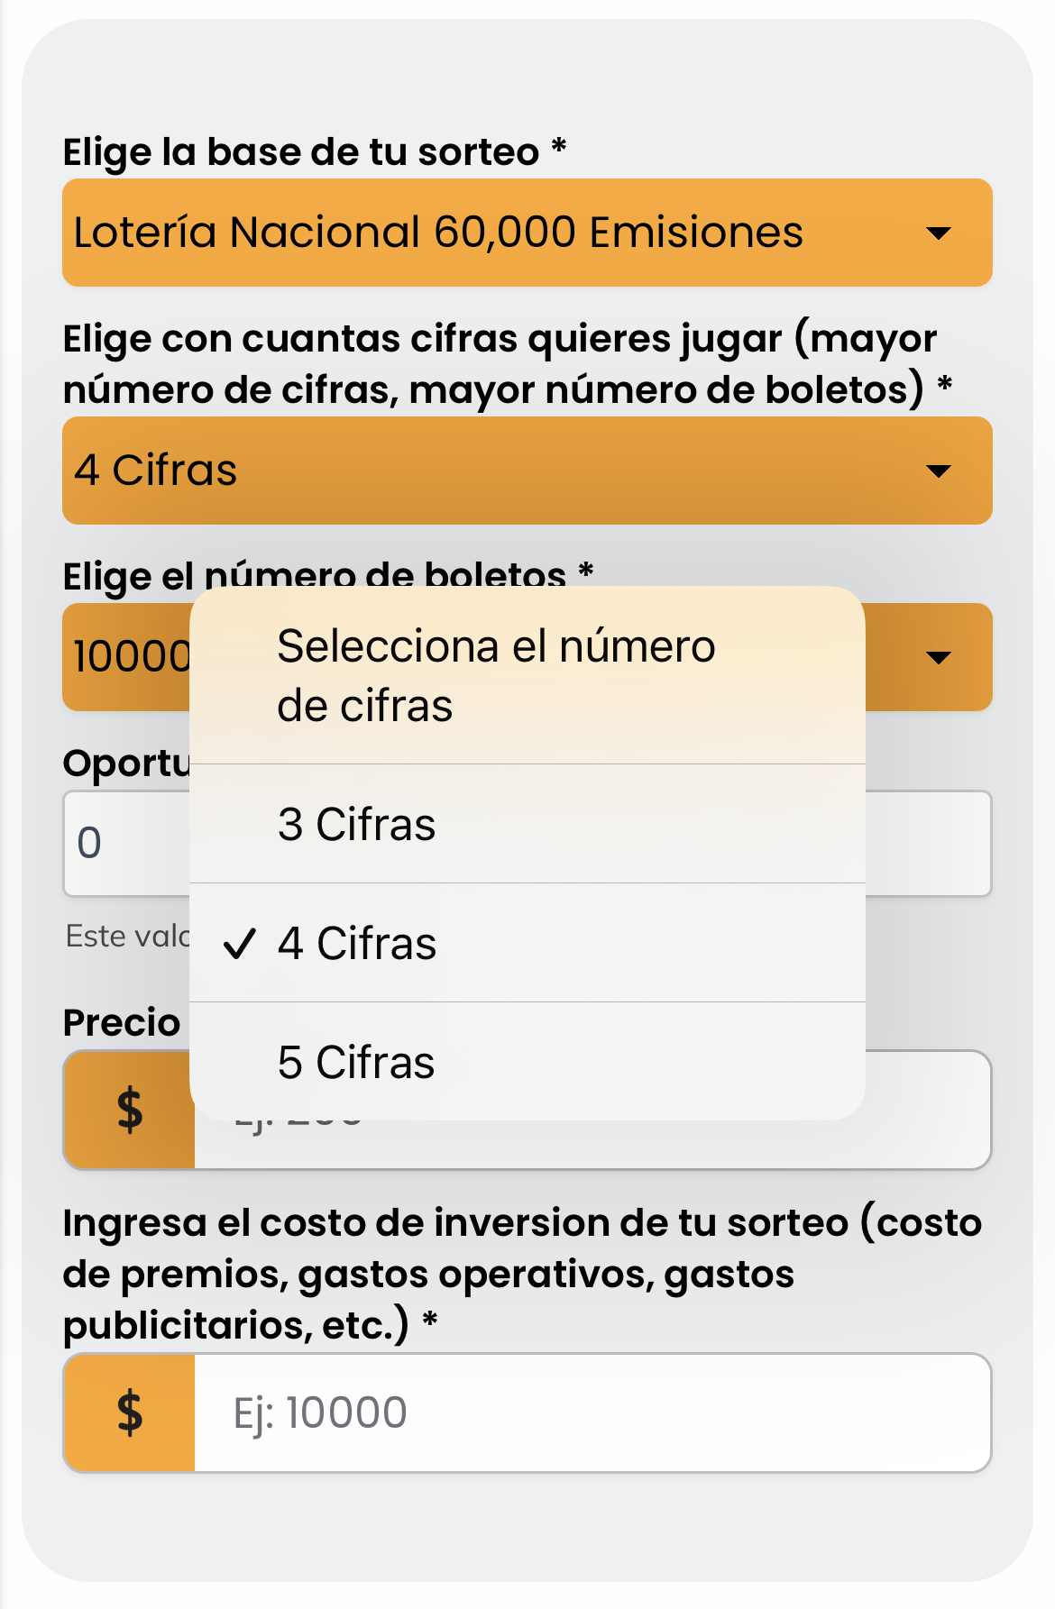Viewport: 1055px width, 1609px height.
Task: Pick the 4 Cifras menu option text
Action: pos(358,944)
